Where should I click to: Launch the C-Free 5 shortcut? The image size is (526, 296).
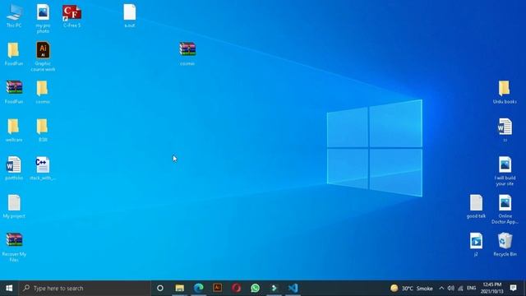[x=72, y=16]
